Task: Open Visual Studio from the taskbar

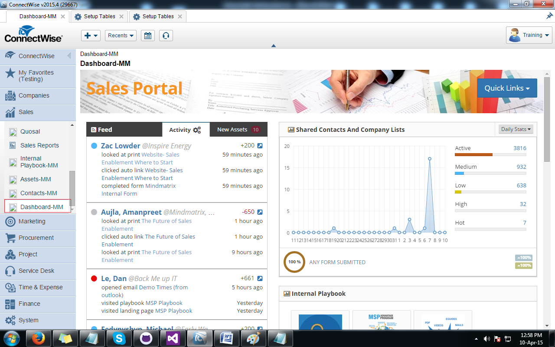Action: pos(173,338)
